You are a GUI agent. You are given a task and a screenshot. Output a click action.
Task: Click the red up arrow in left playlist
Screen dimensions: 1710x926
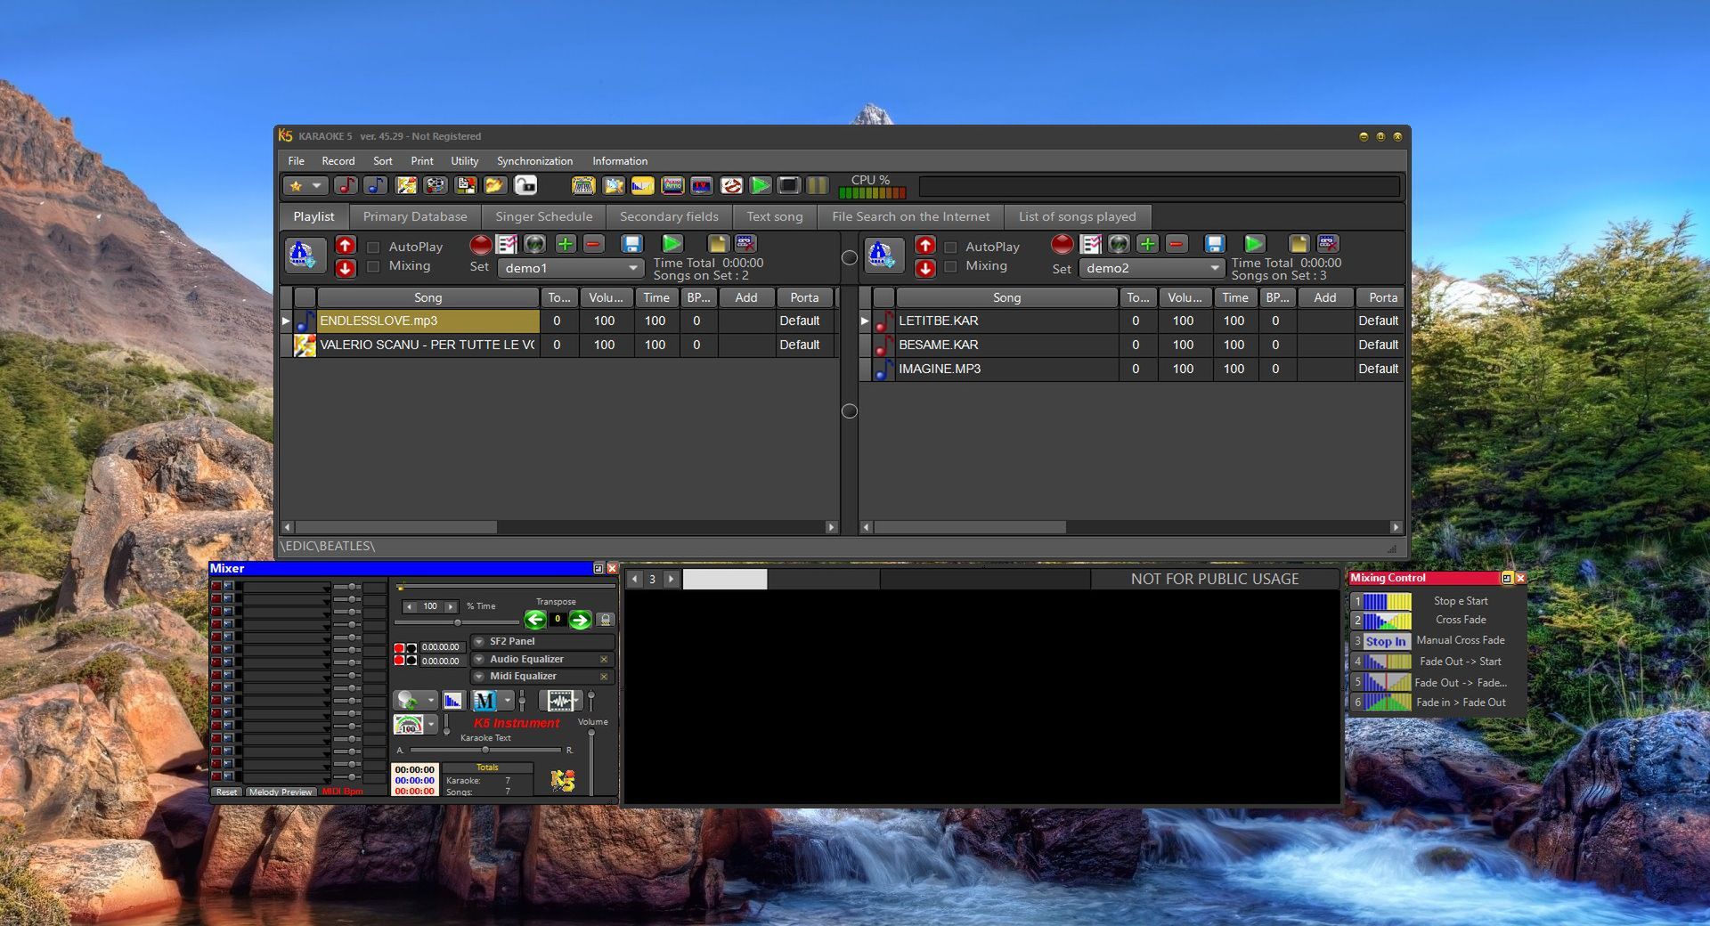[346, 245]
